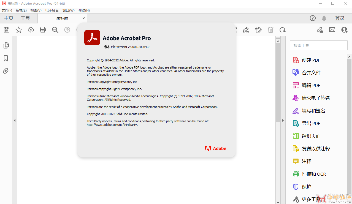352x204 pixels.
Task: Go to previous page with up-arrow icon
Action: [67, 30]
